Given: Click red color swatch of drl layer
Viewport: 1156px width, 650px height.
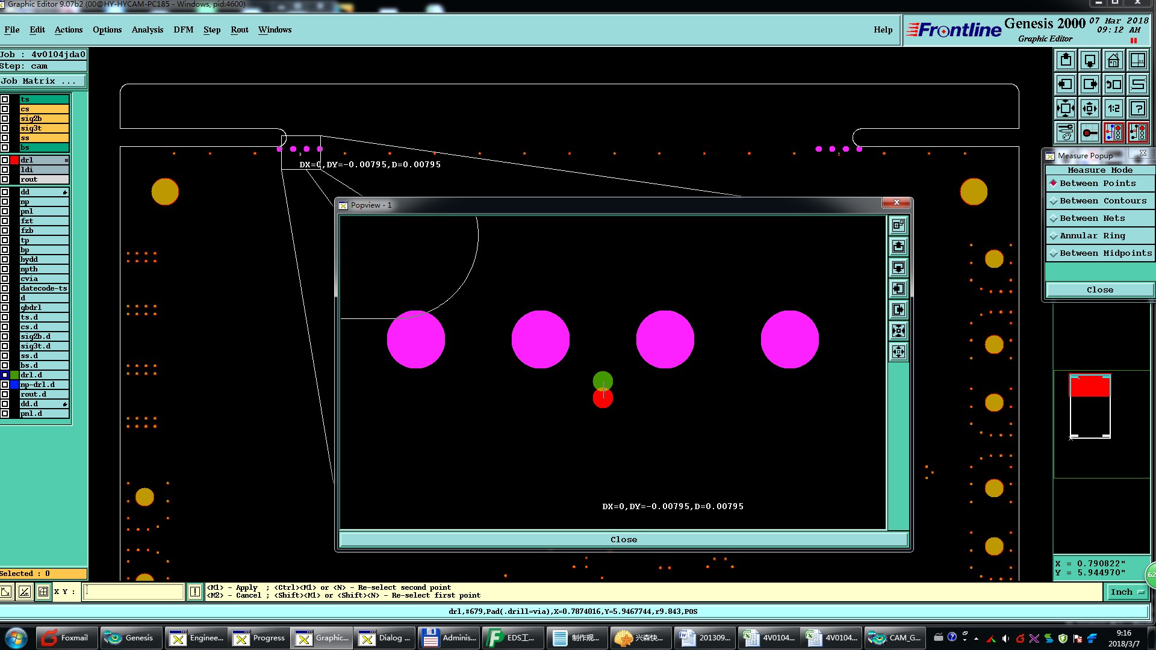Looking at the screenshot, I should (14, 160).
